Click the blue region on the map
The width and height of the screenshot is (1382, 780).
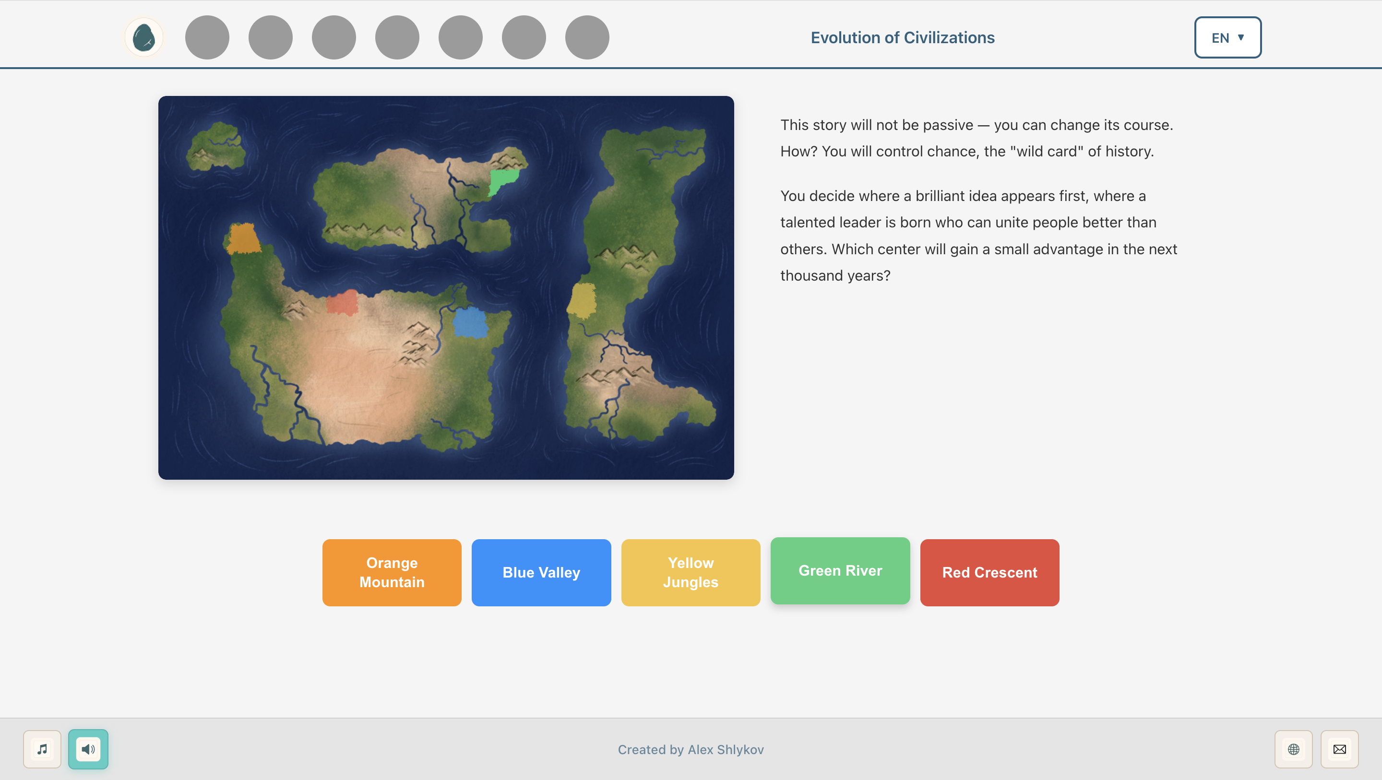(x=469, y=322)
